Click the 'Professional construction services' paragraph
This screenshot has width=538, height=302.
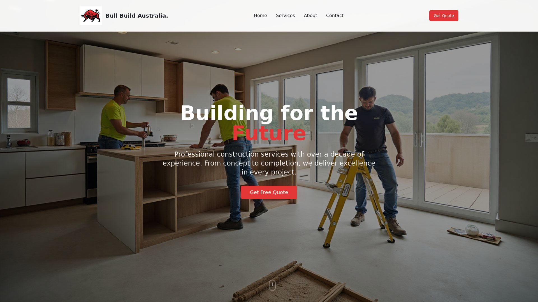[269, 163]
